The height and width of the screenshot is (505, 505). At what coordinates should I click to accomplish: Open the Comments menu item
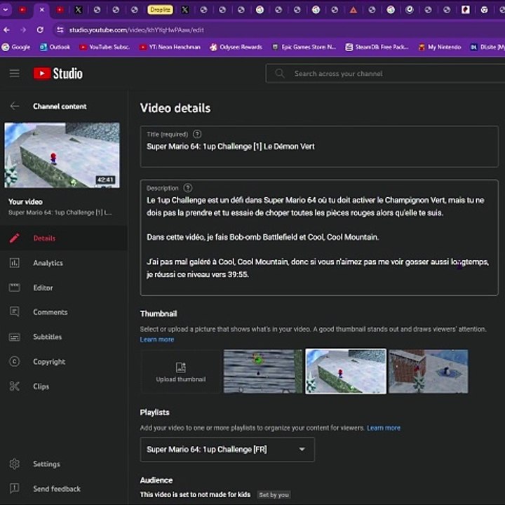[x=64, y=311]
